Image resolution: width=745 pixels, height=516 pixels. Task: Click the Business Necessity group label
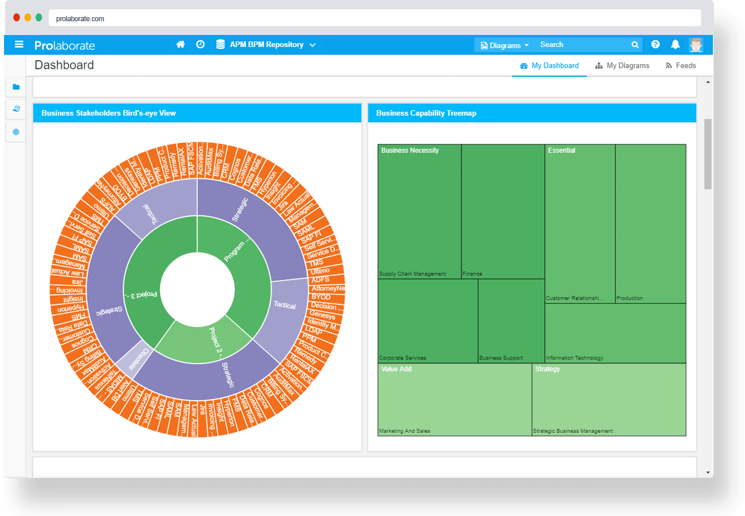(x=410, y=150)
